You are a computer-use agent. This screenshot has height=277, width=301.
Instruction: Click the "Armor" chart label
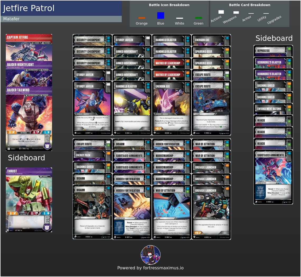point(247,18)
